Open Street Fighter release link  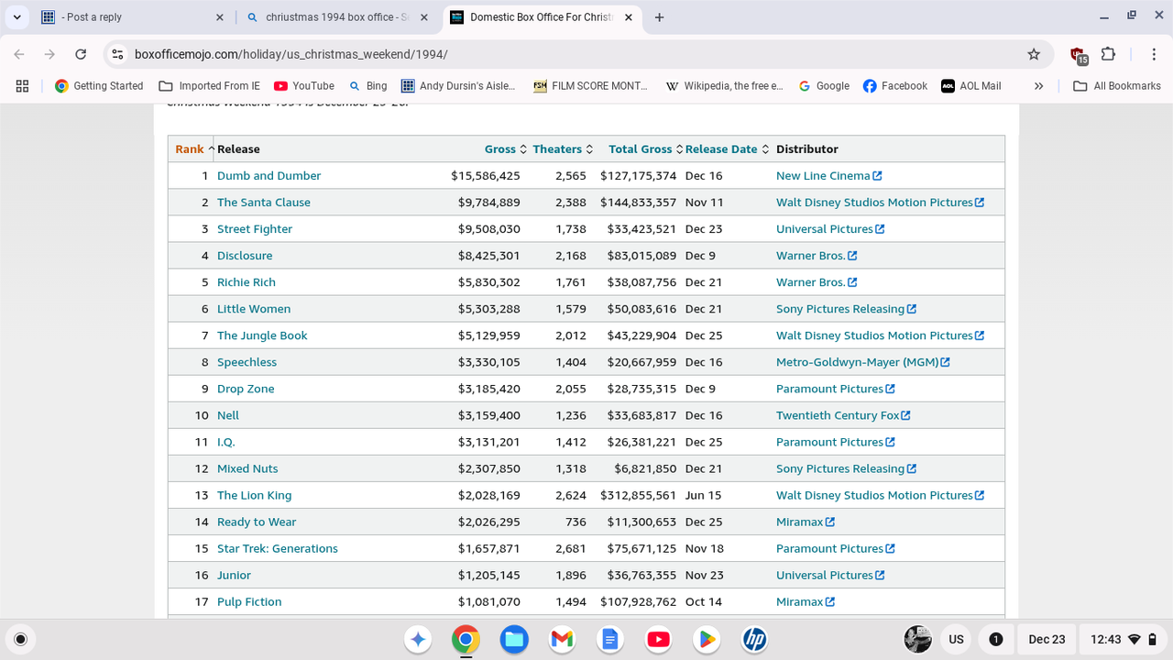[255, 228]
